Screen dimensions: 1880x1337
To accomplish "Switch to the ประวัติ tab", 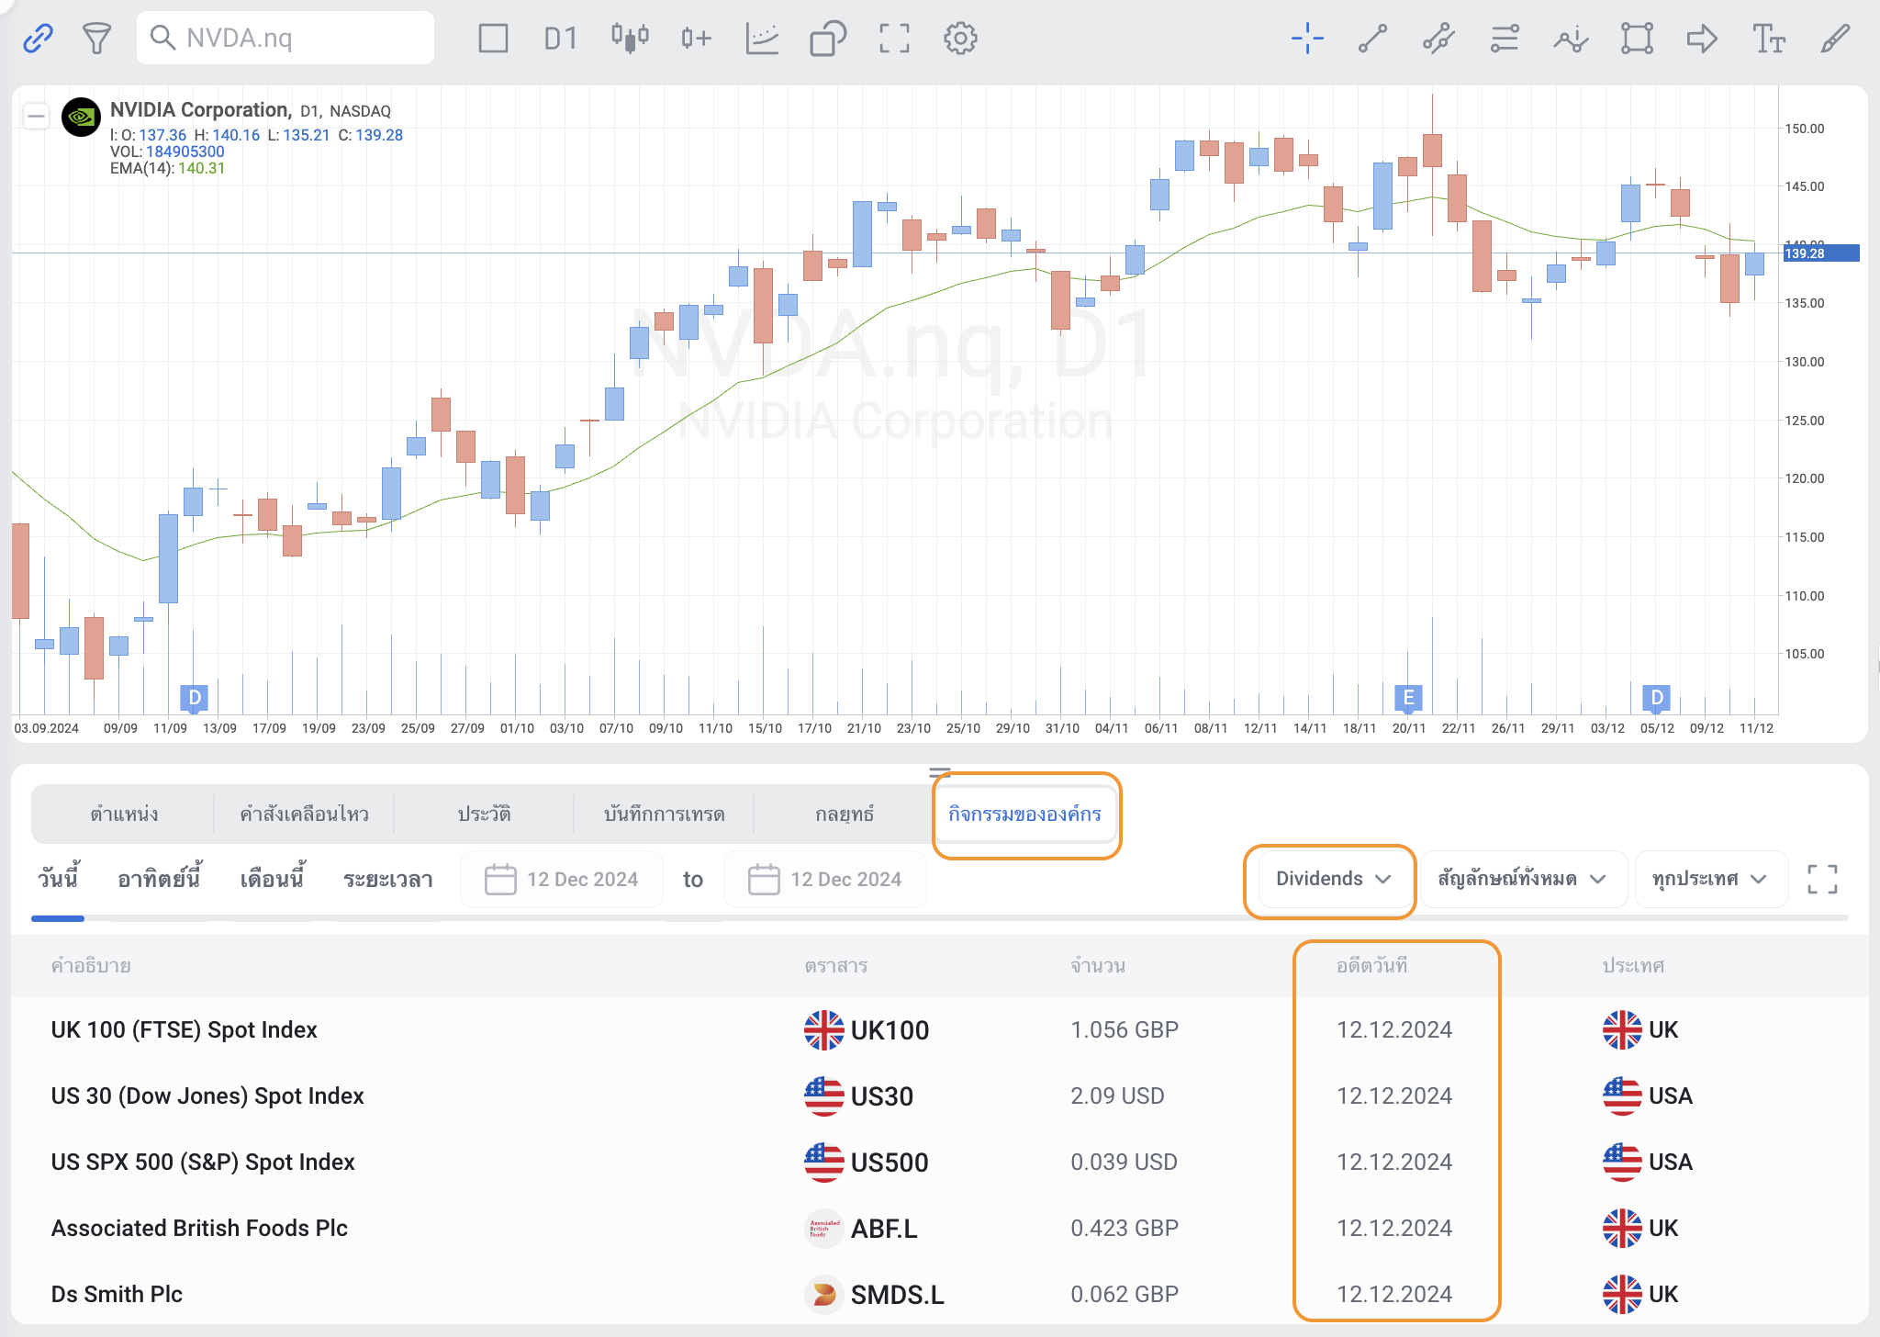I will click(x=484, y=814).
